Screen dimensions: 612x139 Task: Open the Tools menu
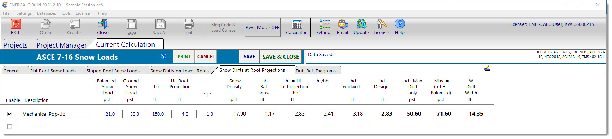pos(66,13)
